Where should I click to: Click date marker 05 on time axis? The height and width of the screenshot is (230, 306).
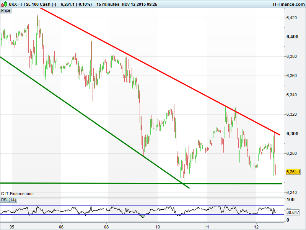(12, 227)
